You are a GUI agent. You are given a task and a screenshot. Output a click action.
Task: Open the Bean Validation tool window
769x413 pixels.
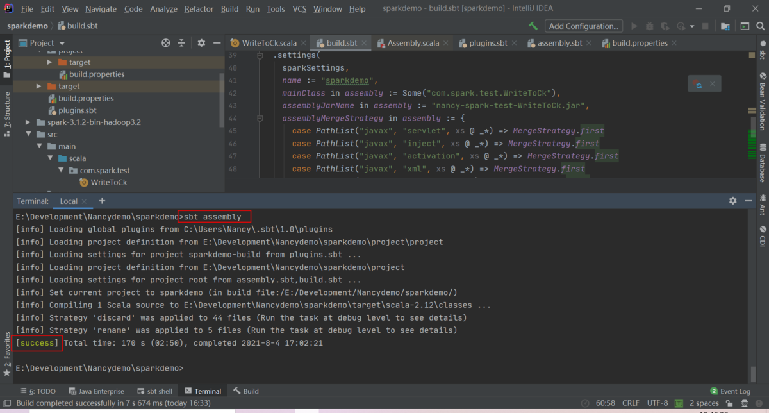(763, 101)
